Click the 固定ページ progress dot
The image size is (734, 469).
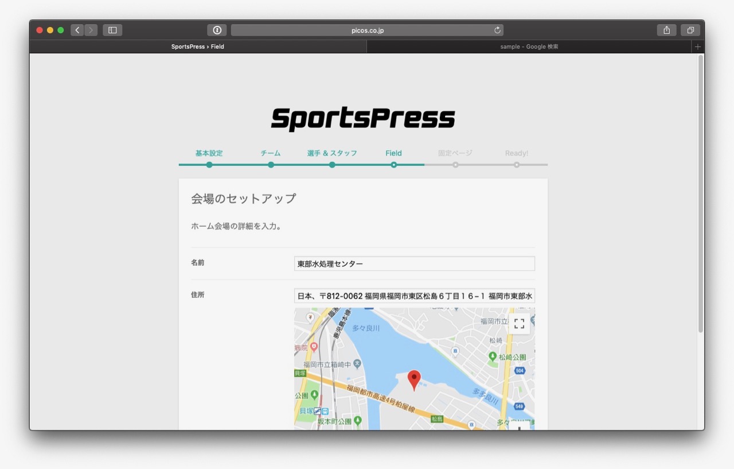coord(455,165)
